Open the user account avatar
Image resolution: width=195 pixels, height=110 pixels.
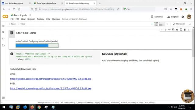pyautogui.click(x=189, y=17)
